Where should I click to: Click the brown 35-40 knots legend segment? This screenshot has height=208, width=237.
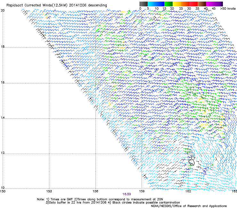click(x=202, y=4)
